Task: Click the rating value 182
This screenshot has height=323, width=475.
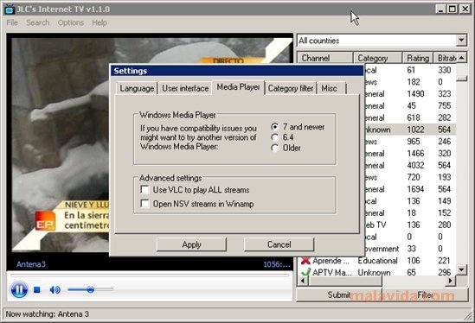Action: point(414,82)
